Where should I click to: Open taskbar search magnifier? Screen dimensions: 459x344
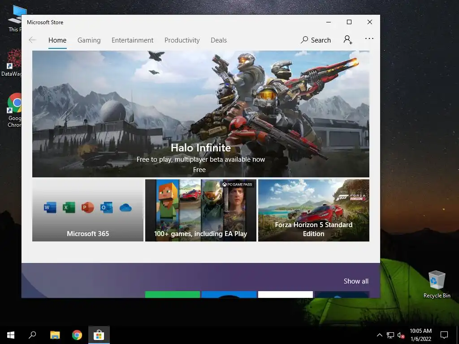[x=32, y=335]
